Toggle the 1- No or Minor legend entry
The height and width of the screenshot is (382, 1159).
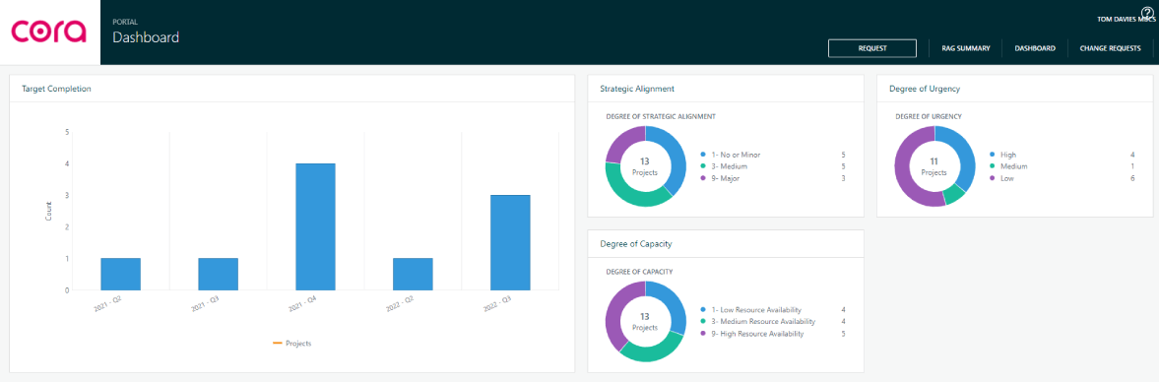point(731,155)
